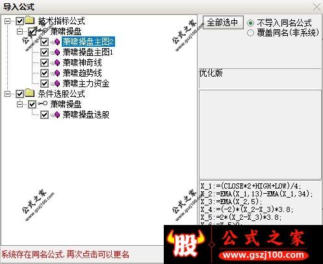
Task: Click inside the formula code text area
Action: pos(260,203)
